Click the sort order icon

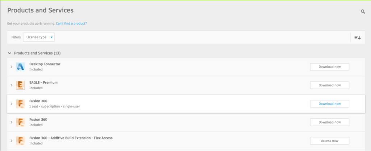tap(357, 37)
